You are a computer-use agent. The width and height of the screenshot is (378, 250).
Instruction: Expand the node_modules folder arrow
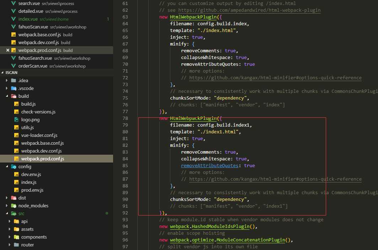click(7, 206)
